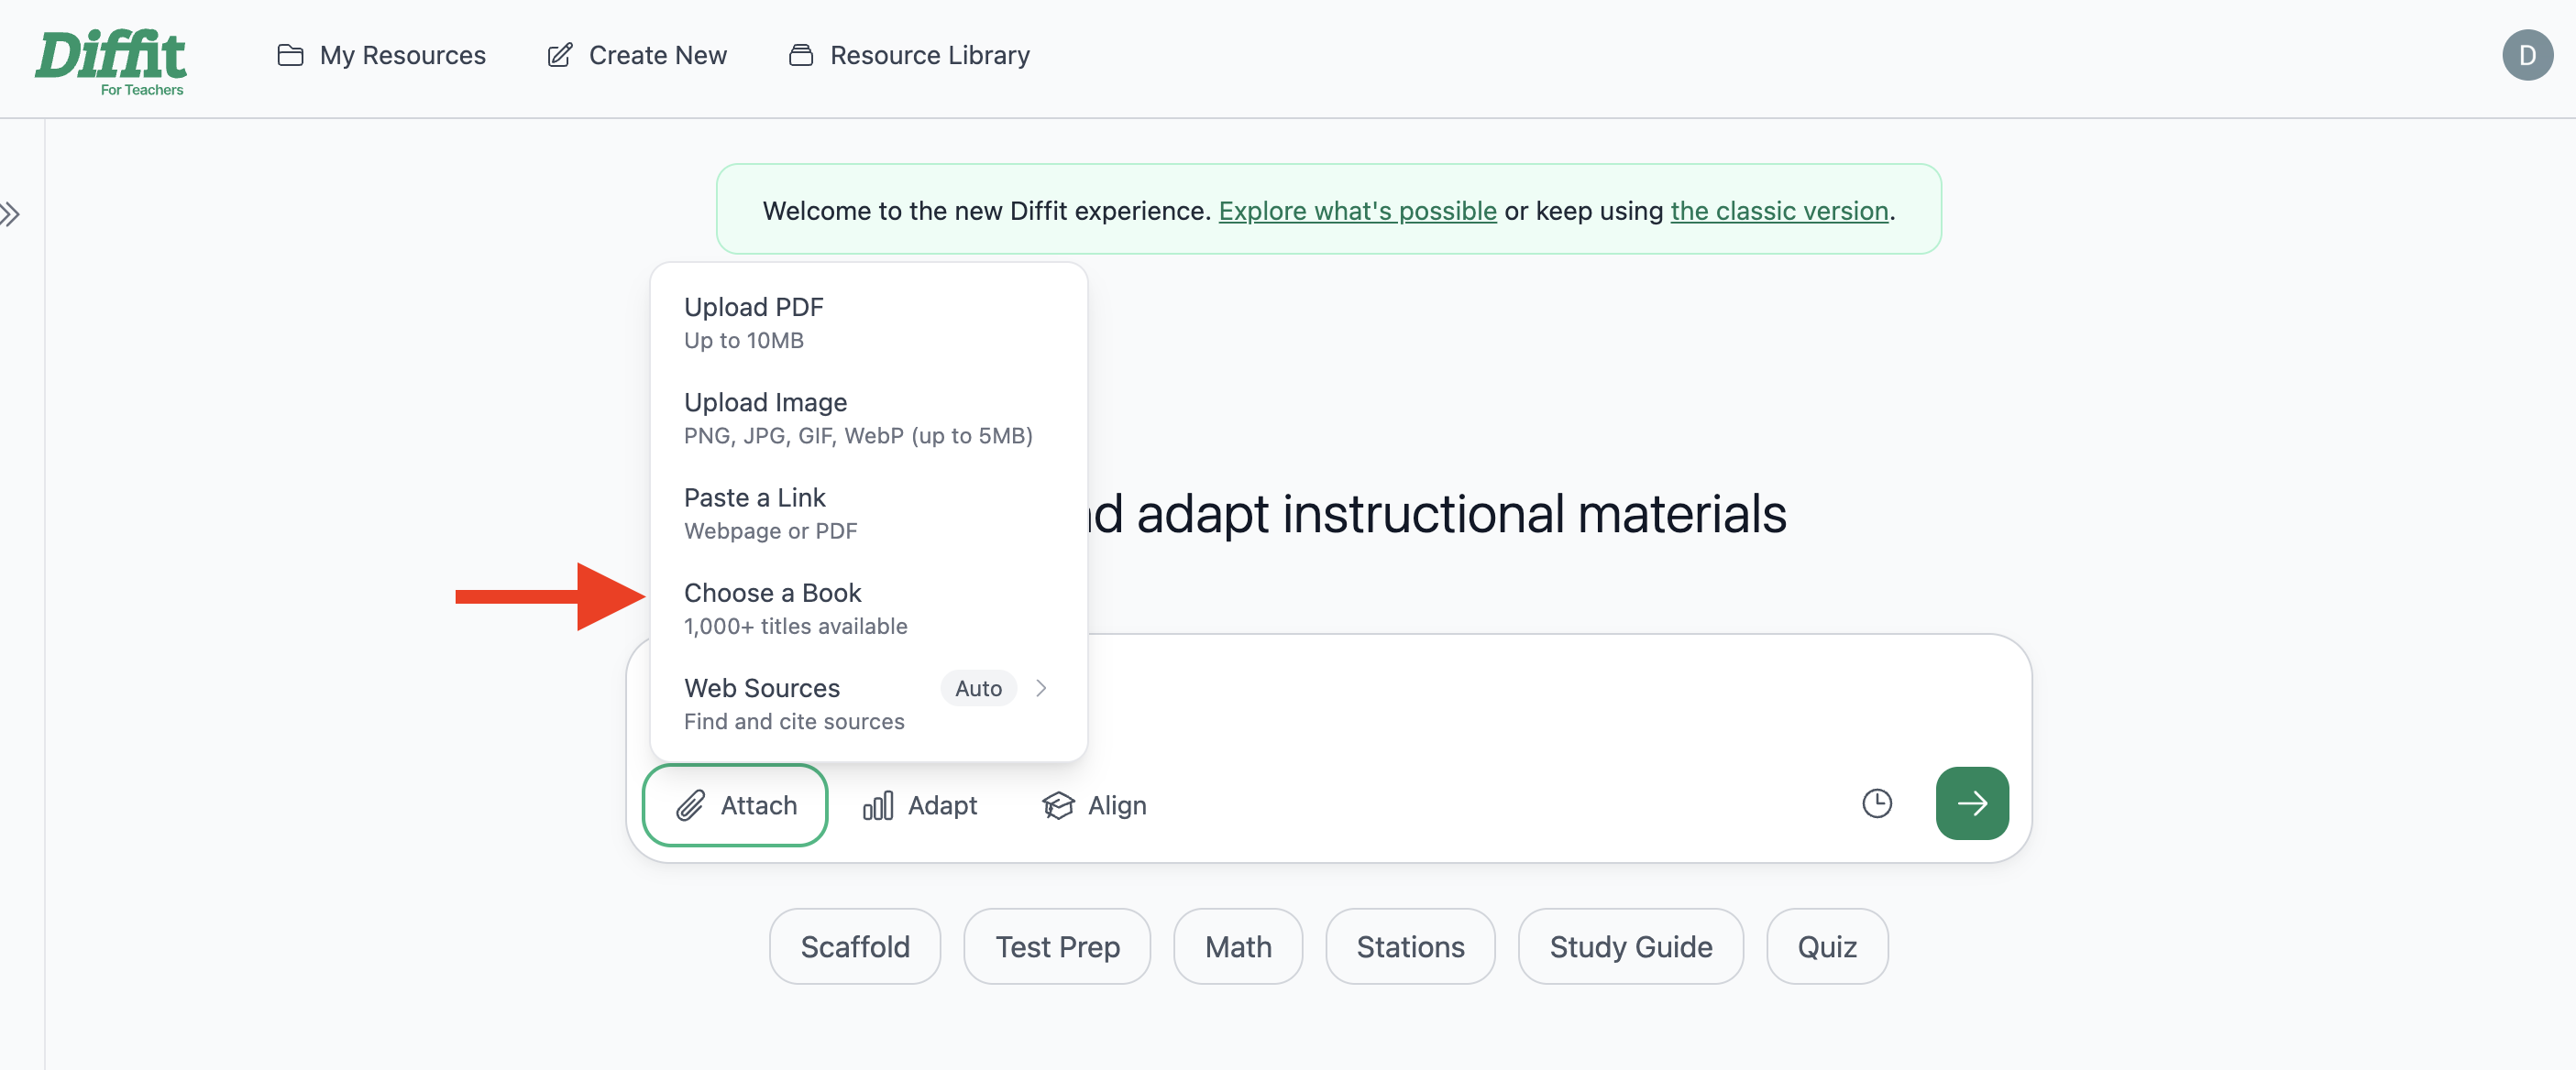This screenshot has width=2576, height=1070.
Task: Click the paperclip Attach button
Action: point(735,805)
